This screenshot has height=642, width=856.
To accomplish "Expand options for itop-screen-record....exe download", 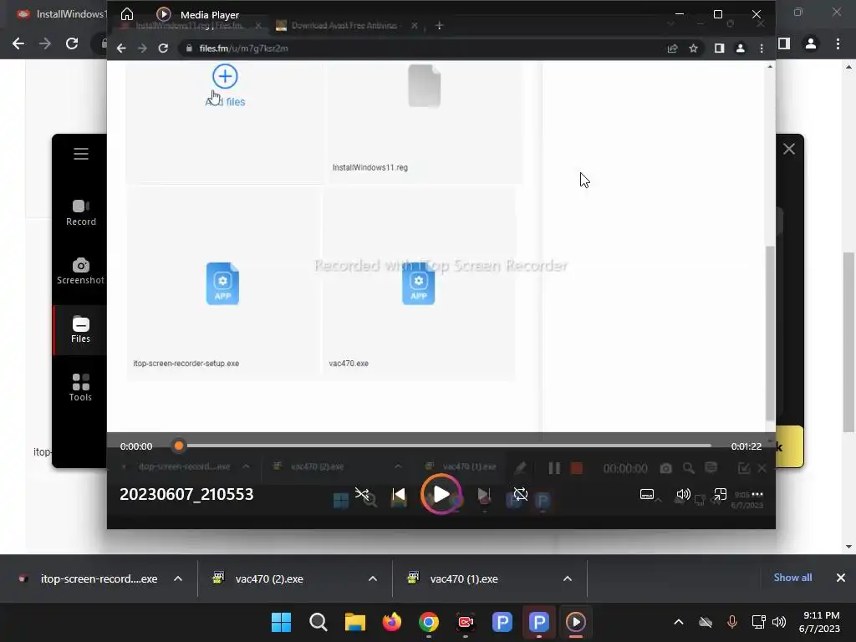I will click(178, 578).
